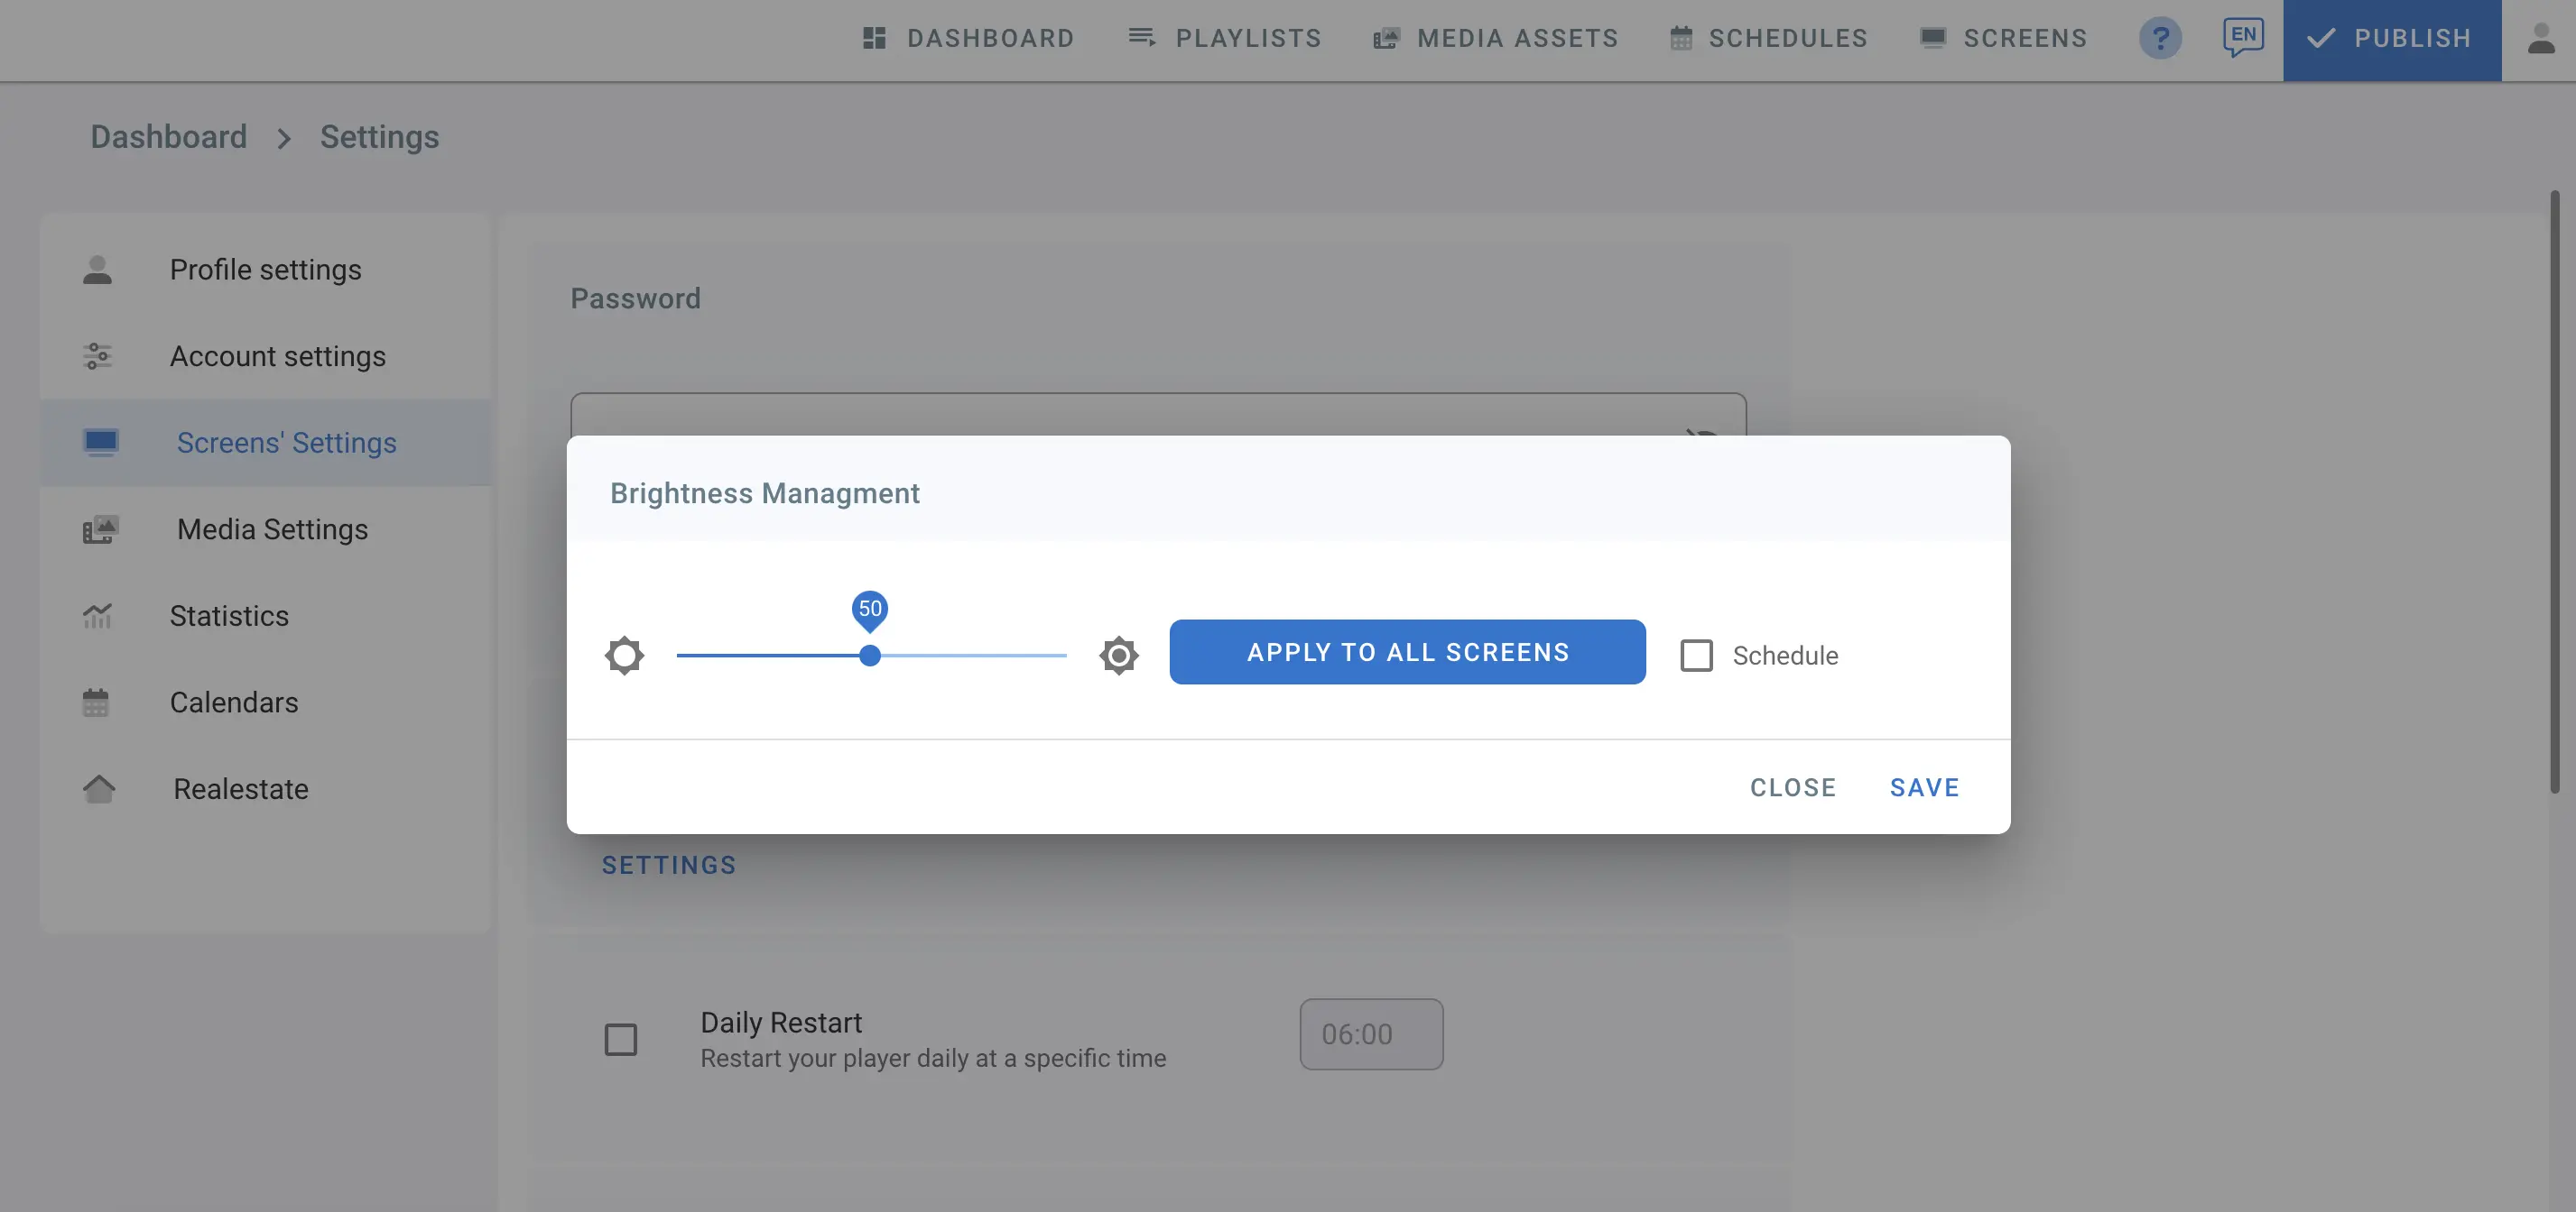
Task: Click the Calendars icon in sidebar
Action: tap(96, 702)
